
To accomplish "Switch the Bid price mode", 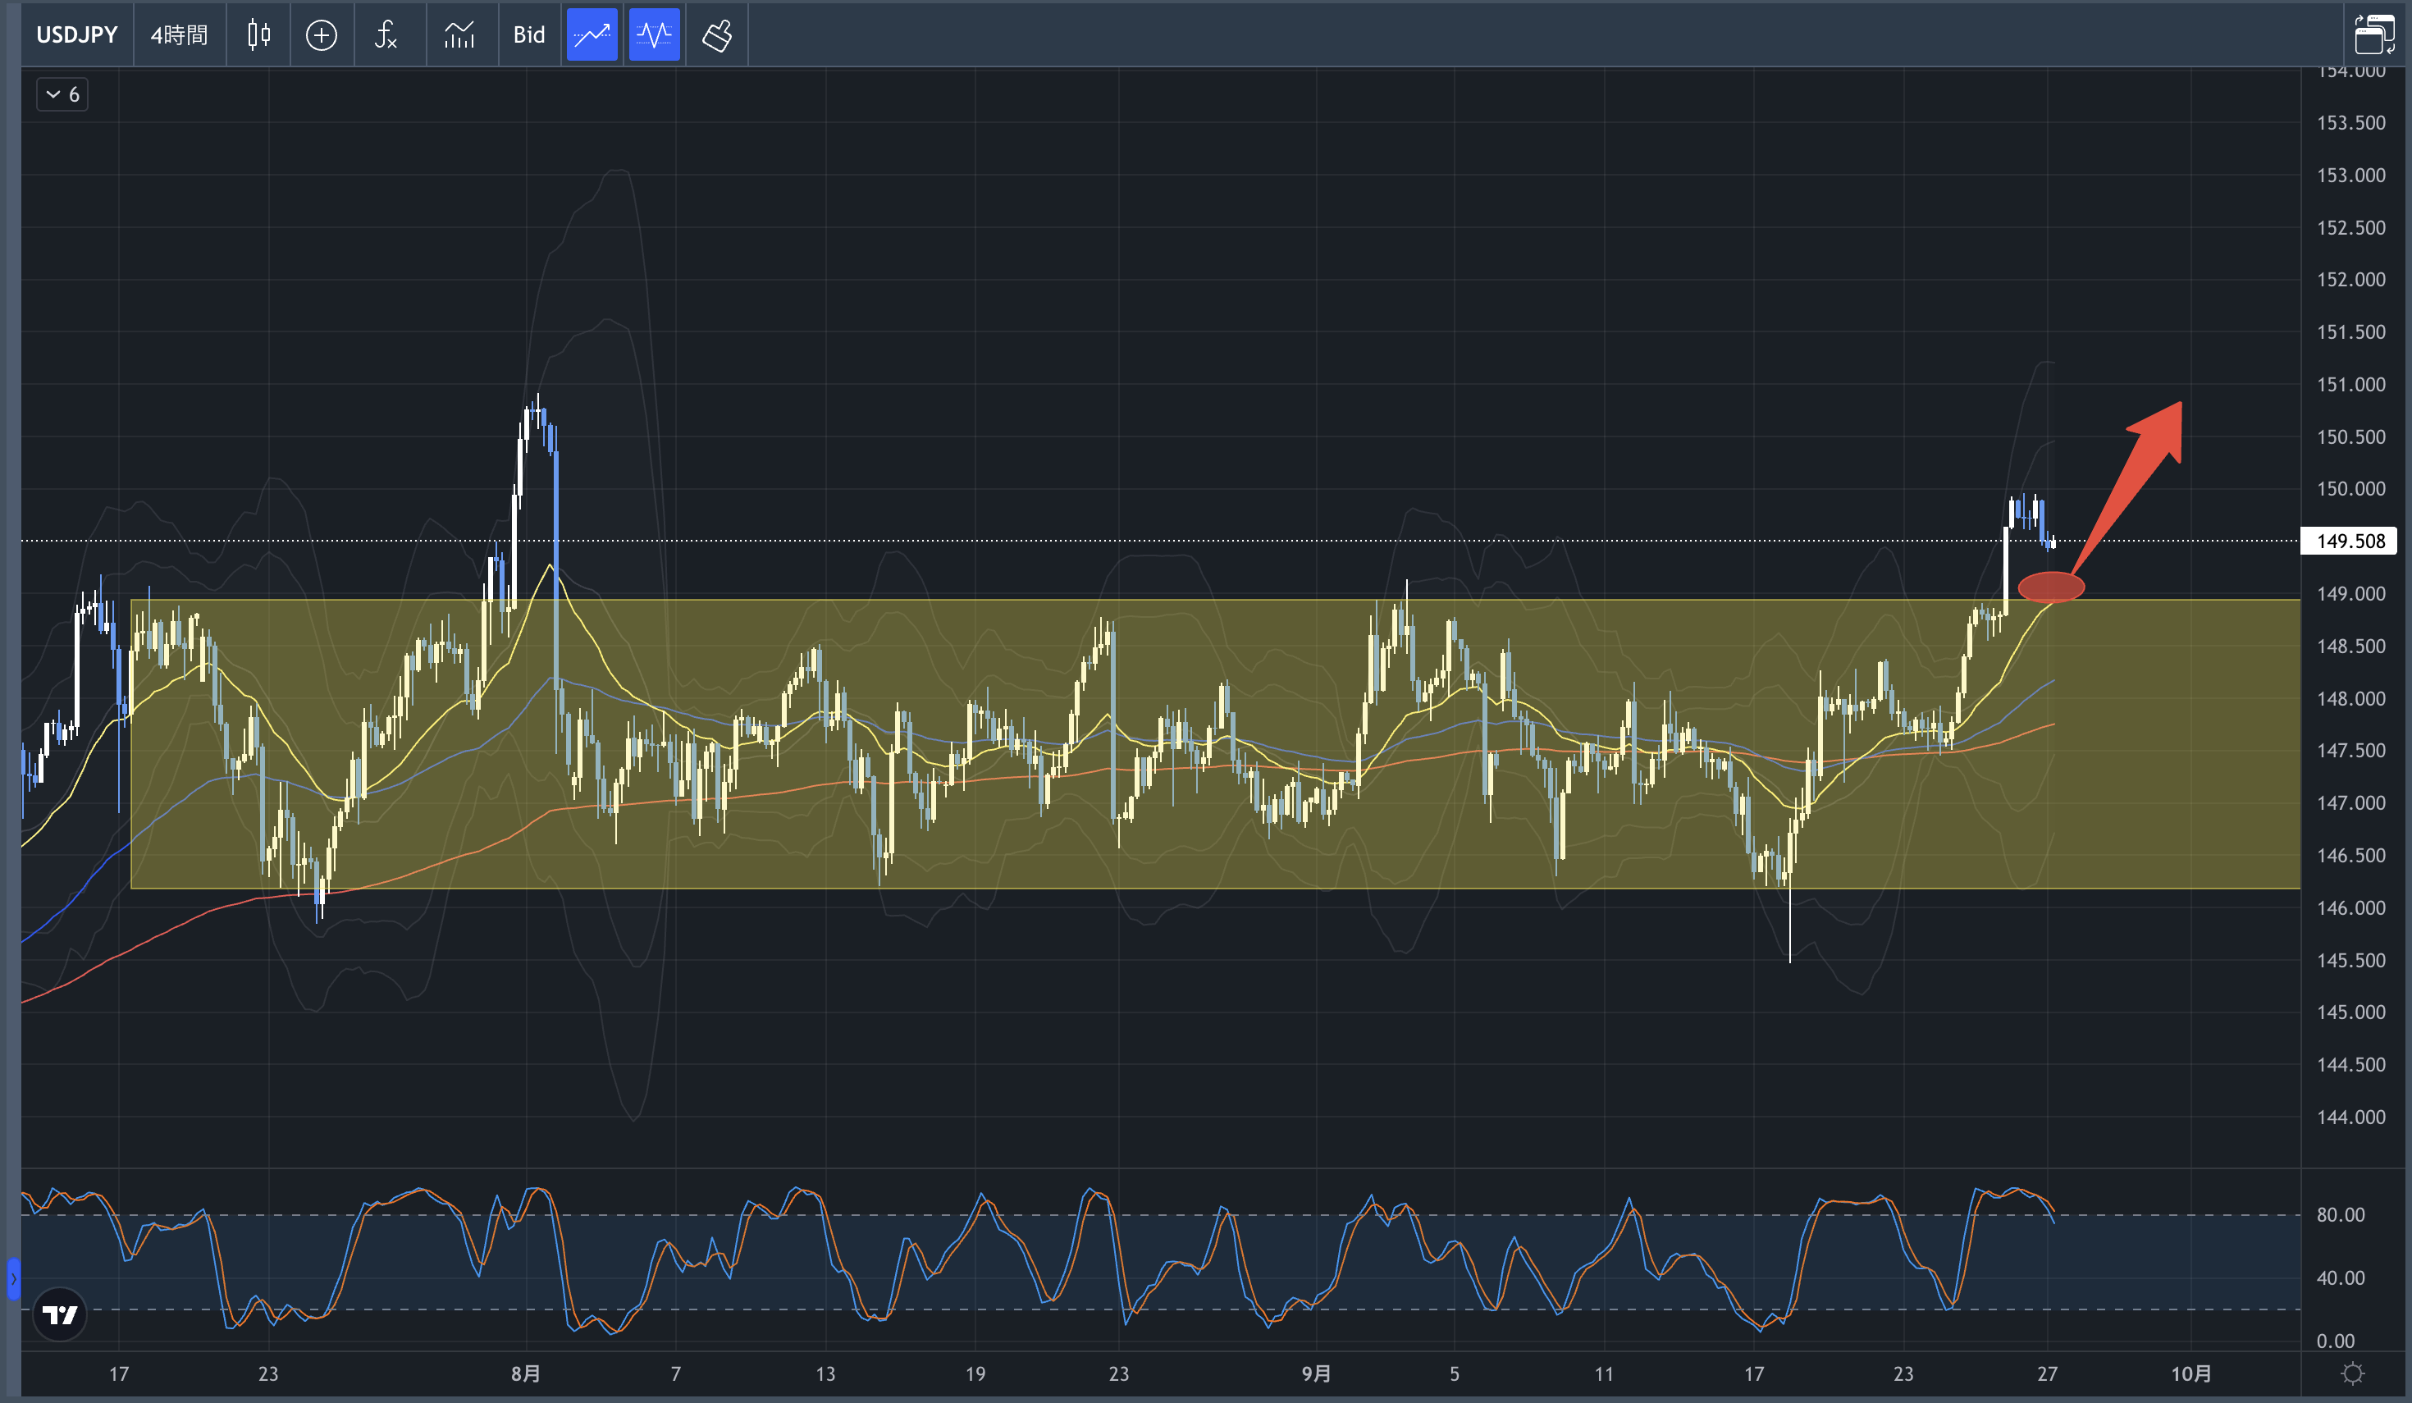I will click(x=528, y=35).
